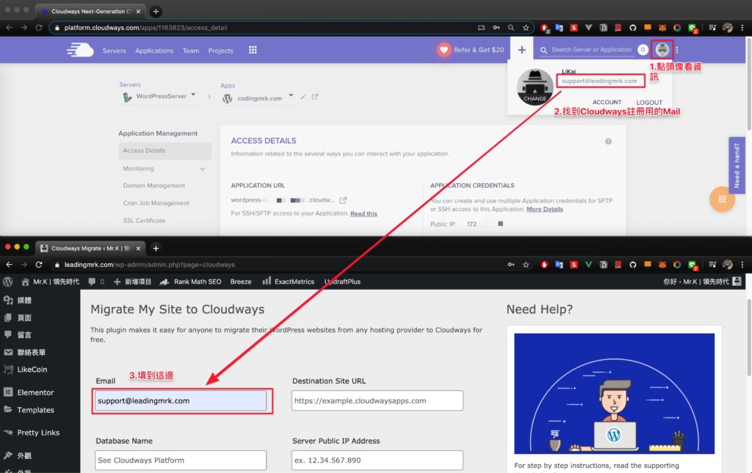Image resolution: width=752 pixels, height=473 pixels.
Task: Click the orange floating grid button
Action: (x=723, y=199)
